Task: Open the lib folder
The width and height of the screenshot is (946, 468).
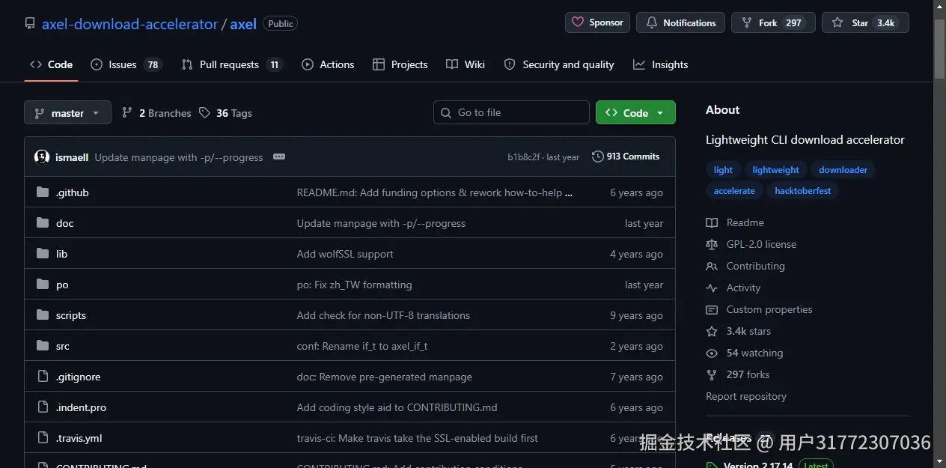Action: pos(62,254)
